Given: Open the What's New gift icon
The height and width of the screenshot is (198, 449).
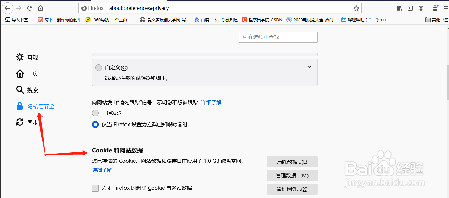Looking at the screenshot, I should 435,8.
